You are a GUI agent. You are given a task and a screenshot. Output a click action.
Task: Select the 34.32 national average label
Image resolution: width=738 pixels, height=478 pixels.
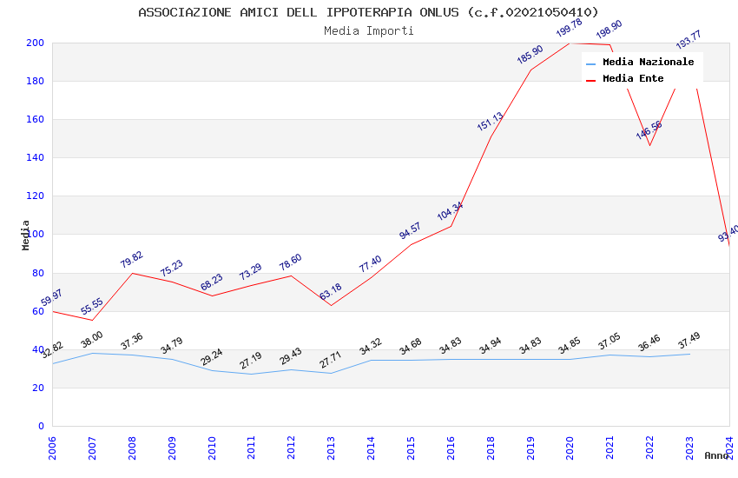pyautogui.click(x=371, y=347)
